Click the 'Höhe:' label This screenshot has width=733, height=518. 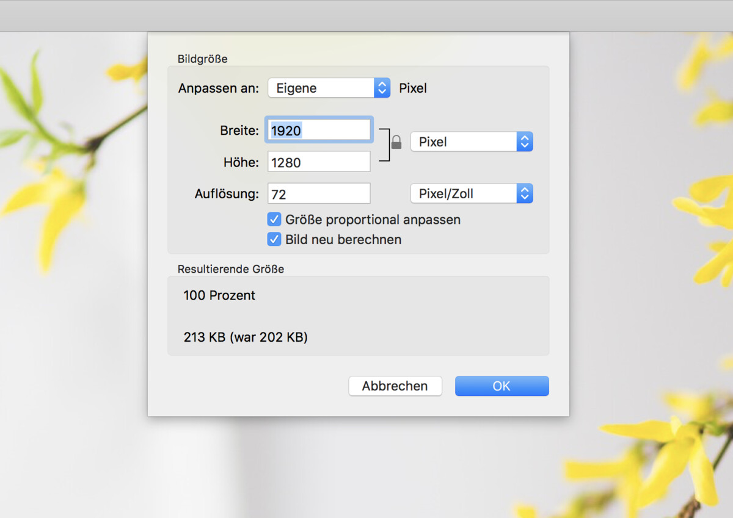(x=241, y=163)
